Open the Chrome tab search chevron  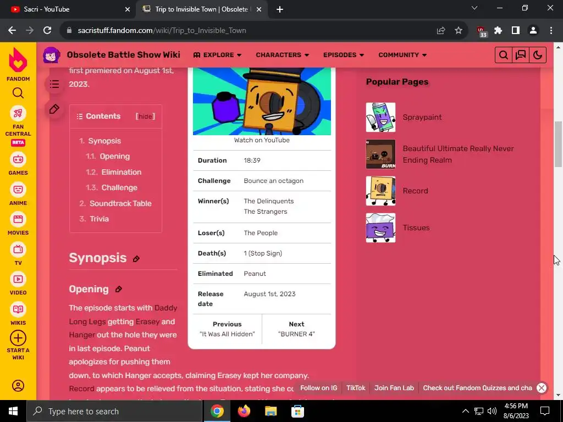coord(474,8)
